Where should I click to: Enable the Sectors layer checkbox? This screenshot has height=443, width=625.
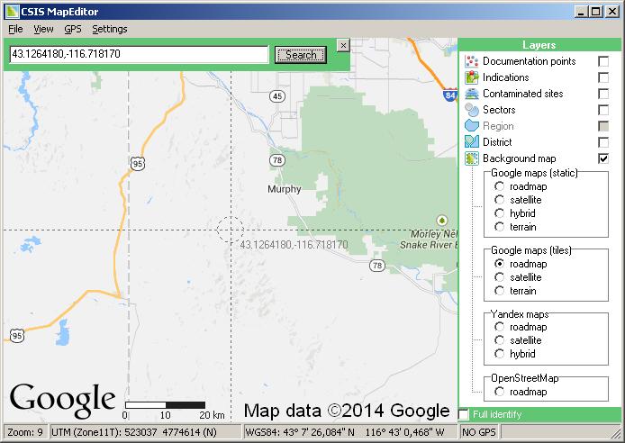click(x=603, y=110)
